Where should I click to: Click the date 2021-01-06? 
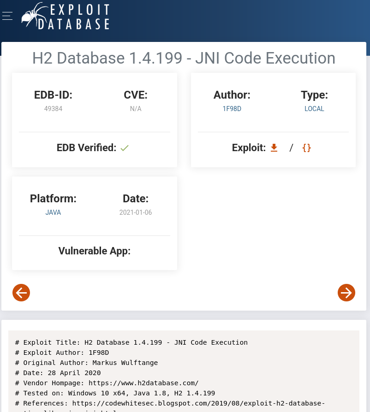point(136,212)
